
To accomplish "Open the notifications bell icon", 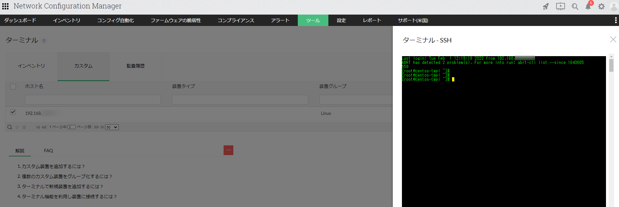I will [588, 6].
